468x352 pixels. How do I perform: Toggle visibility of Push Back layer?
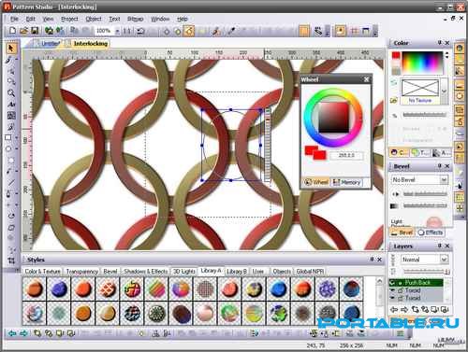tap(393, 283)
